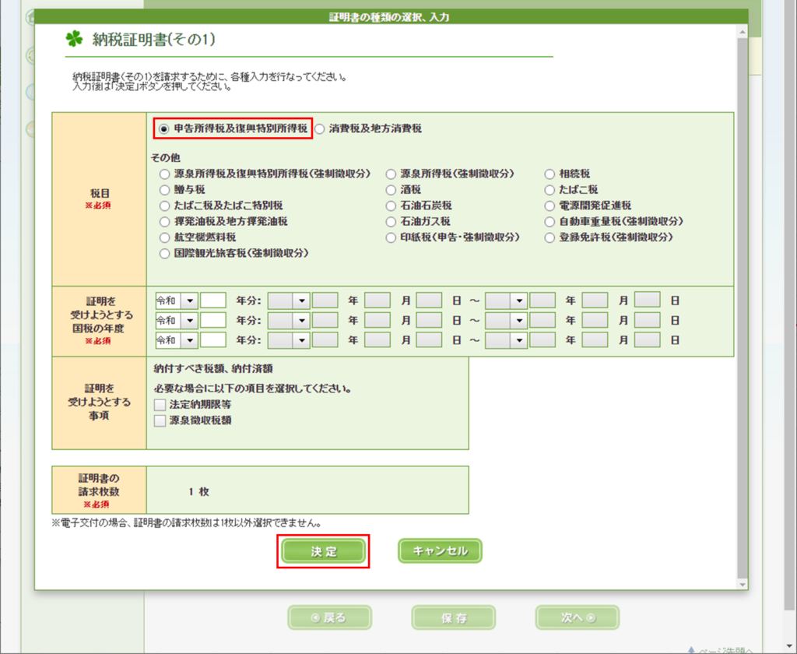The height and width of the screenshot is (654, 797).
Task: Pick 酒税 as the tax category
Action: coord(392,189)
